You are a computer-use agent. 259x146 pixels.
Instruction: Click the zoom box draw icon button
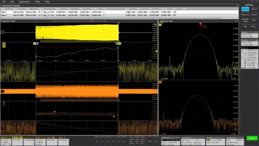[245, 26]
